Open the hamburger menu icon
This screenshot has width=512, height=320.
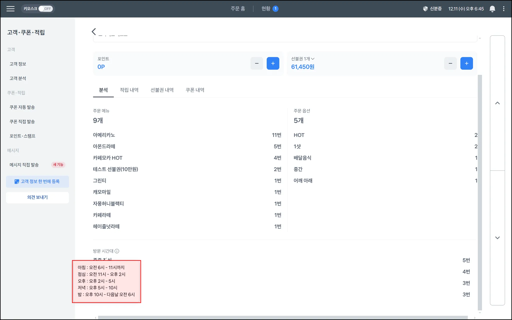10,9
